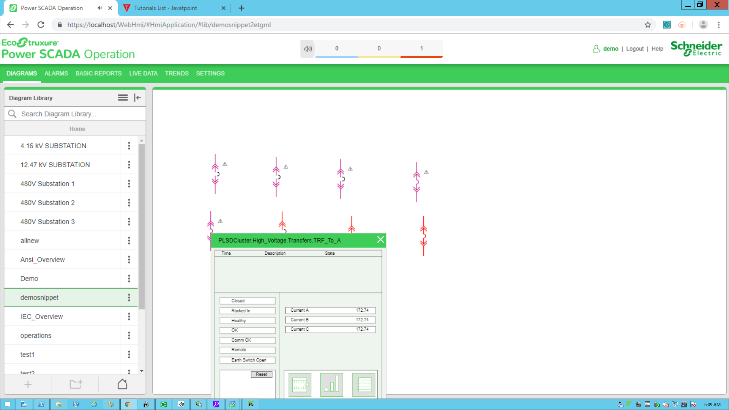Open Diagram Library hamburger menu
The image size is (729, 410).
click(x=123, y=98)
